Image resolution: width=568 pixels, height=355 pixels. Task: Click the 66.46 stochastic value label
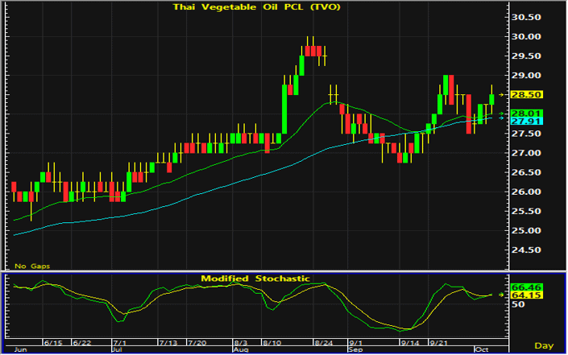tap(526, 287)
